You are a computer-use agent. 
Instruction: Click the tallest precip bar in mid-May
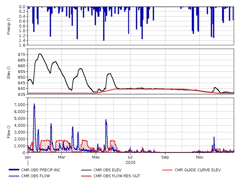[x=104, y=24]
